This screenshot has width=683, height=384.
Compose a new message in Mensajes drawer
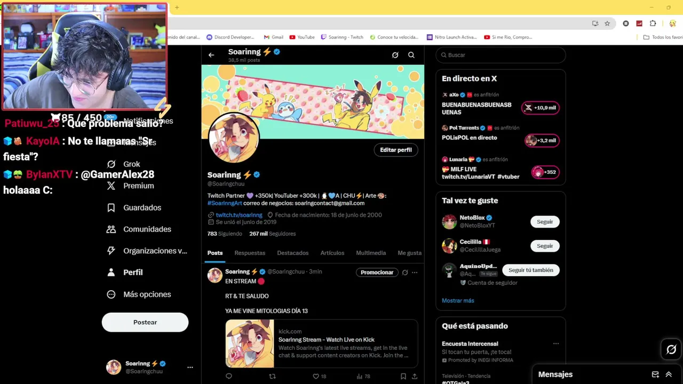pos(655,374)
